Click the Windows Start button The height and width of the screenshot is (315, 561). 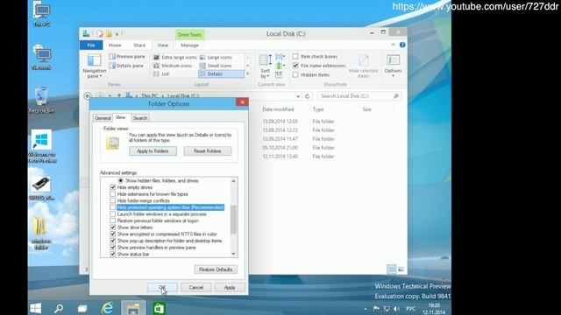click(36, 308)
